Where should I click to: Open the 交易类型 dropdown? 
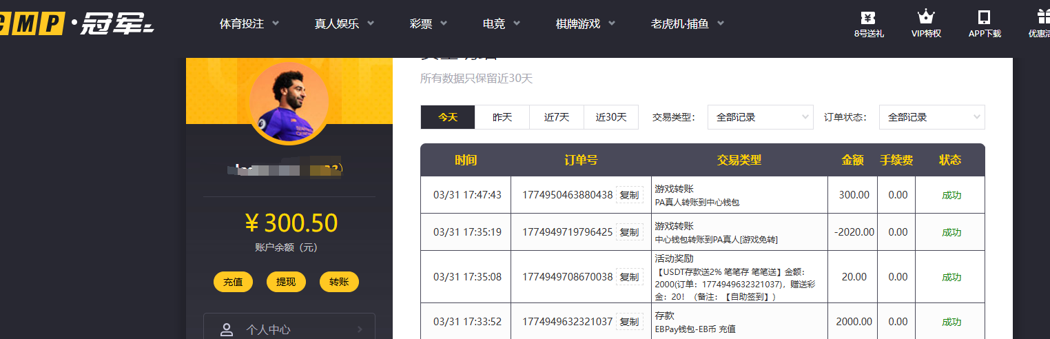pos(761,117)
